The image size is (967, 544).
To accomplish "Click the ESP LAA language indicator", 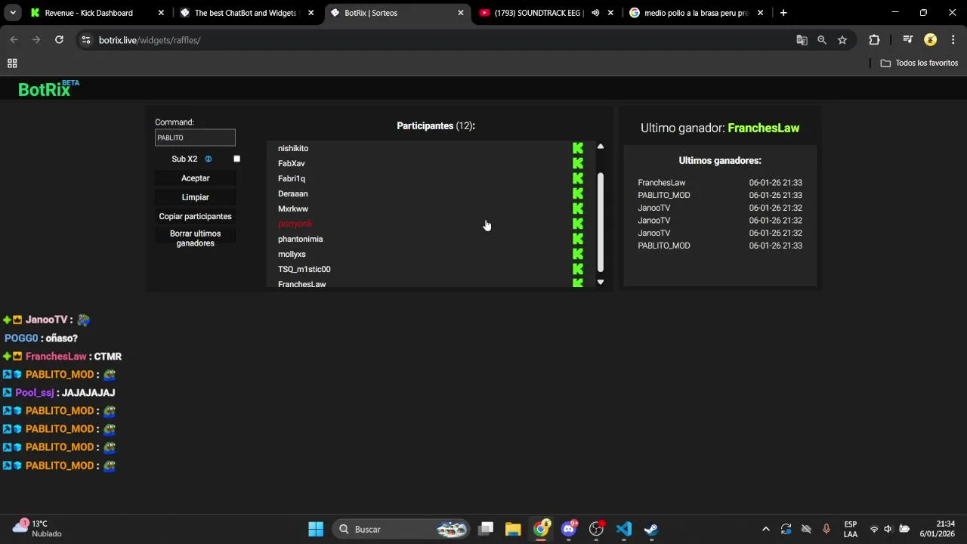I will pos(851,529).
